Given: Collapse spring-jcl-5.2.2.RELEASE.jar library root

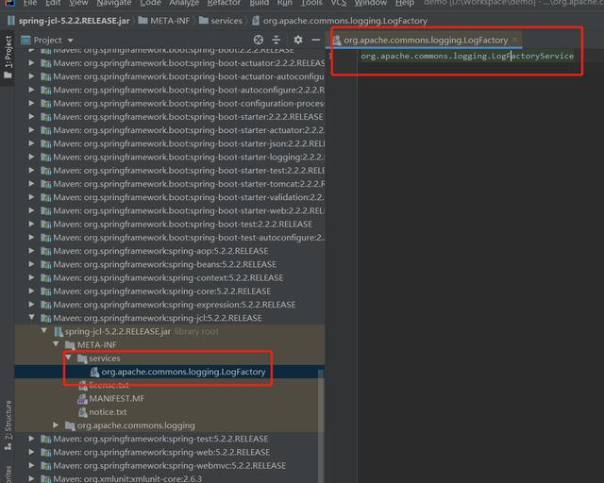Looking at the screenshot, I should click(44, 331).
